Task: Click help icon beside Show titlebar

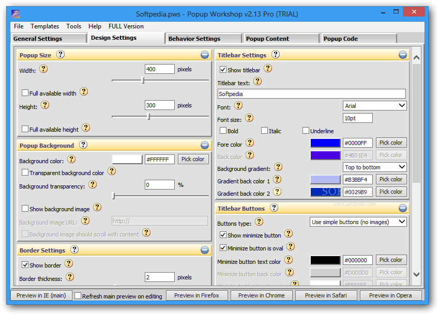Action: [268, 68]
